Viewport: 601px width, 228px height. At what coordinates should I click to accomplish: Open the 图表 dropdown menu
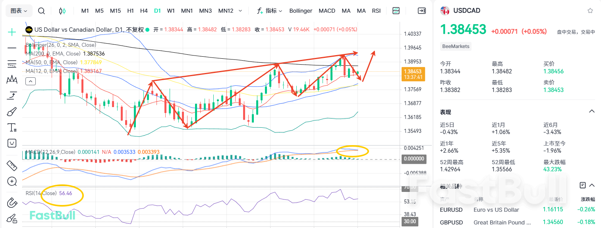(x=19, y=11)
